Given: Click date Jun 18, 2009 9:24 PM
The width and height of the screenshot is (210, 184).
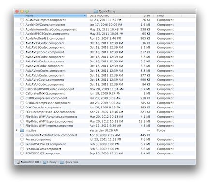Looking at the screenshot, I should pos(105,93).
